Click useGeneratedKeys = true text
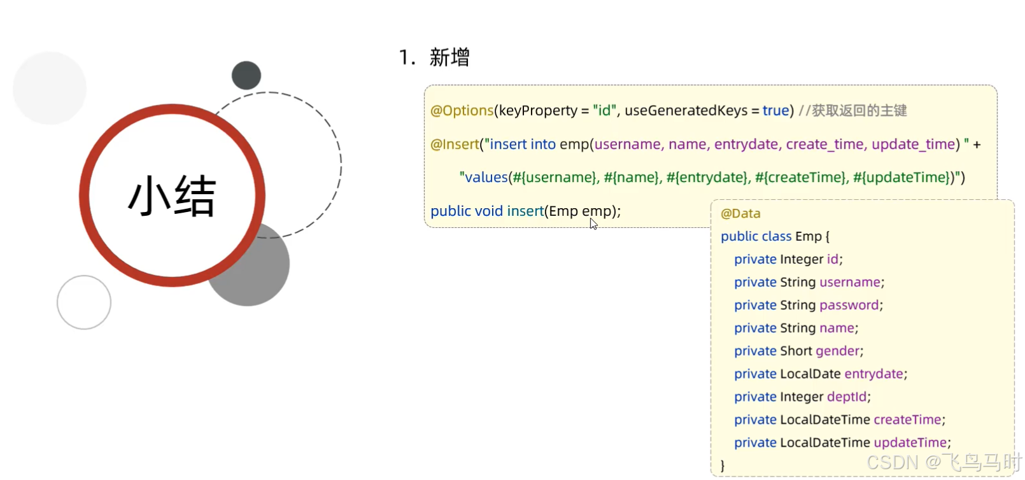The width and height of the screenshot is (1025, 480). pyautogui.click(x=707, y=111)
